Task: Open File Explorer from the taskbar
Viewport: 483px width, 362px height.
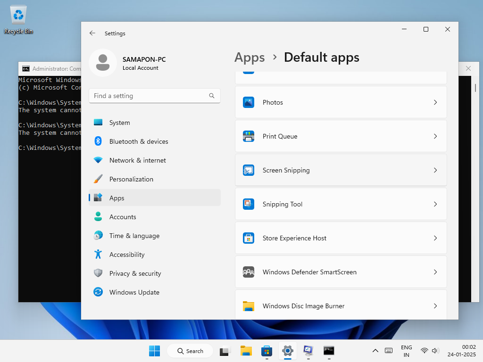Action: click(x=246, y=351)
